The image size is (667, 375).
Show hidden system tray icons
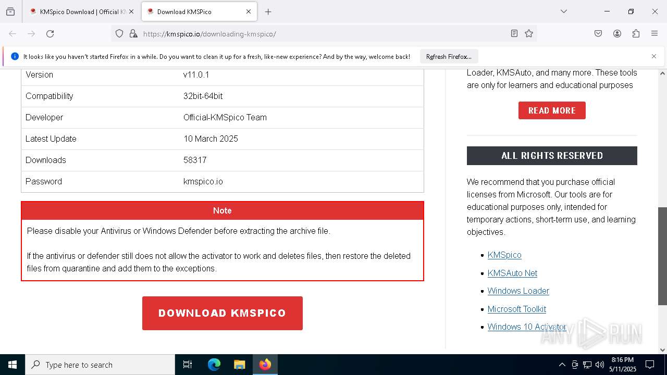click(562, 365)
